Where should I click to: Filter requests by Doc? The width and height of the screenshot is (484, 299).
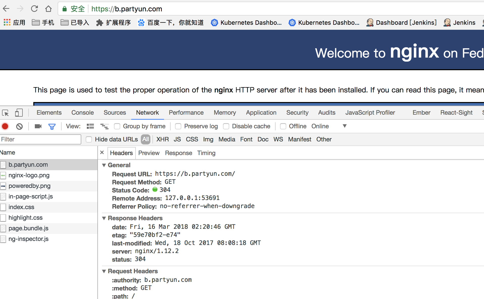(263, 139)
